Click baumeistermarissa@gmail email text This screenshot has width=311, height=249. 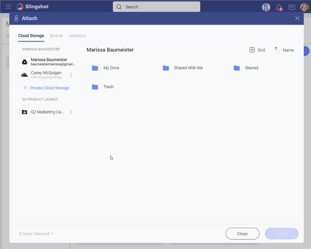tap(53, 64)
